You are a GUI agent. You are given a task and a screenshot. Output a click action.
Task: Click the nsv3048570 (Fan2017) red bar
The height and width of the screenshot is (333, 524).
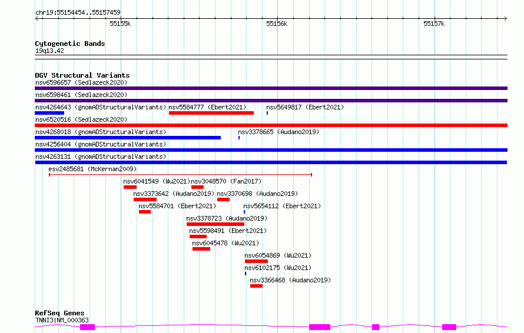click(197, 187)
